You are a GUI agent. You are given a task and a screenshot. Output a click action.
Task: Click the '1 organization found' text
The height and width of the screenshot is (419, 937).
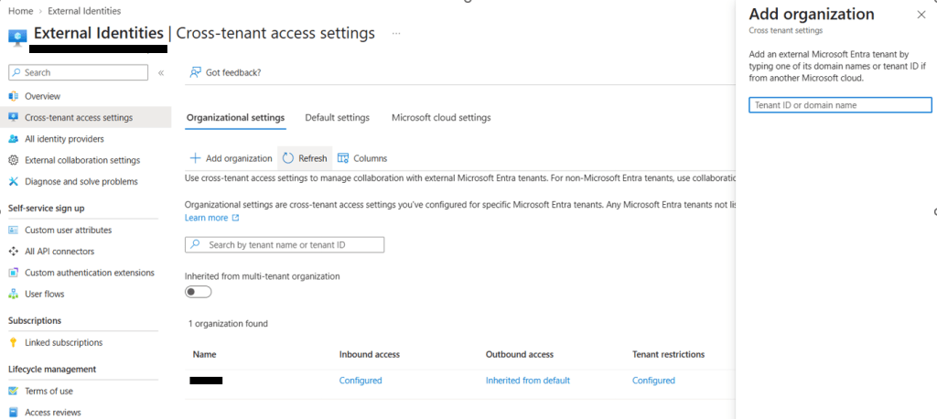point(228,323)
